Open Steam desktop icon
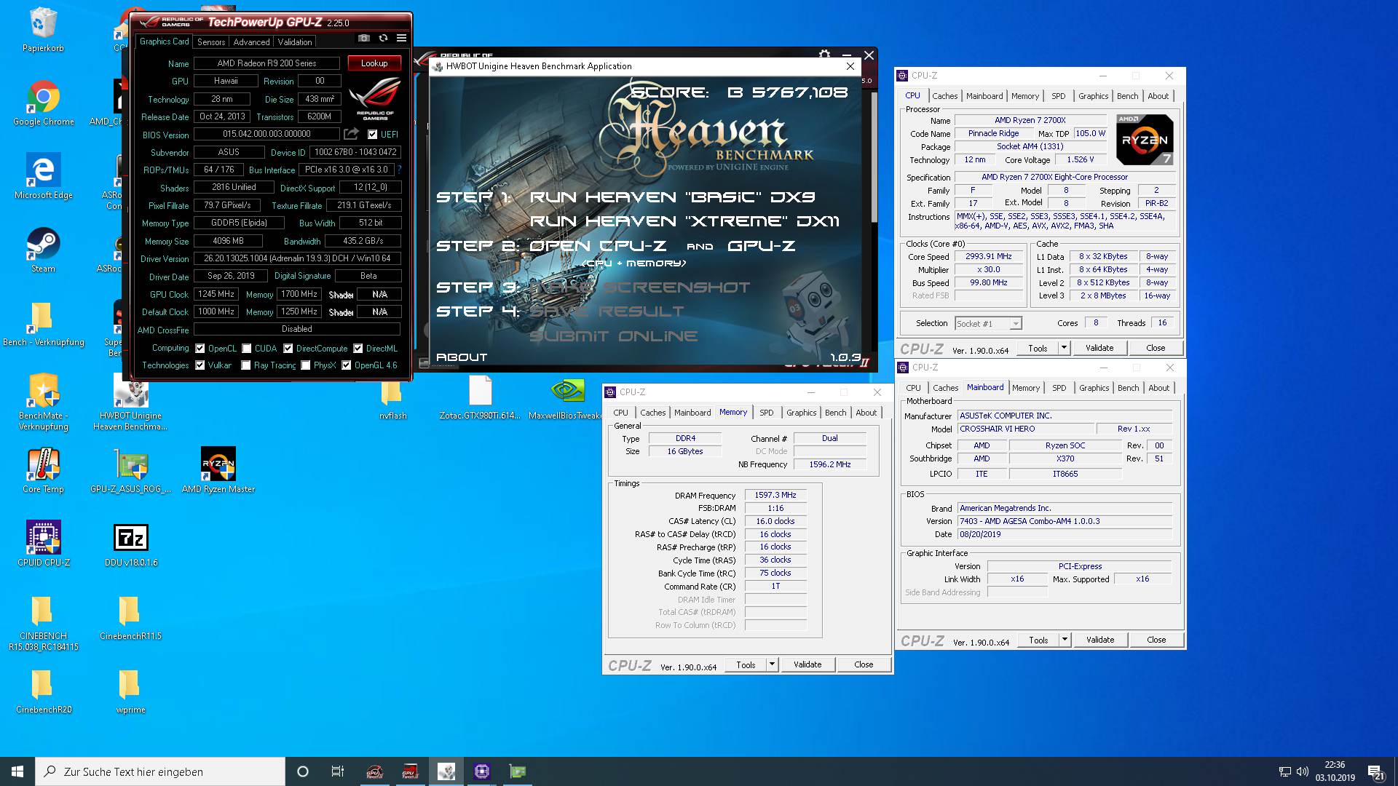 pos(43,250)
